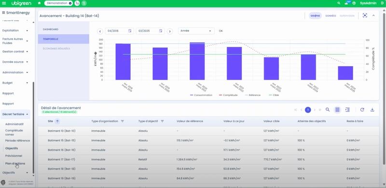386x188 pixels.
Task: Log out using the exit icon
Action: point(382,3)
